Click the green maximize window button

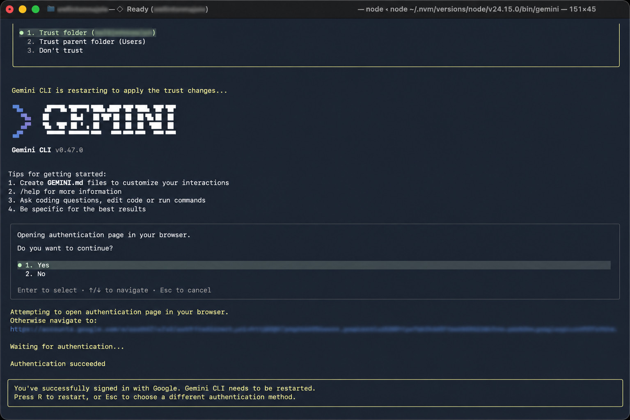[36, 9]
